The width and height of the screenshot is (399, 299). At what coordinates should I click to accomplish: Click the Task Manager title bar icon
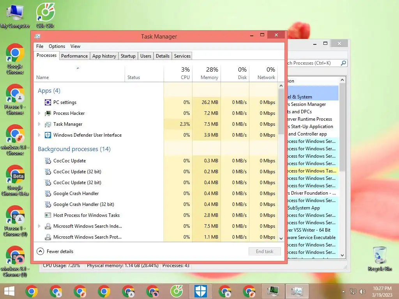(x=37, y=37)
